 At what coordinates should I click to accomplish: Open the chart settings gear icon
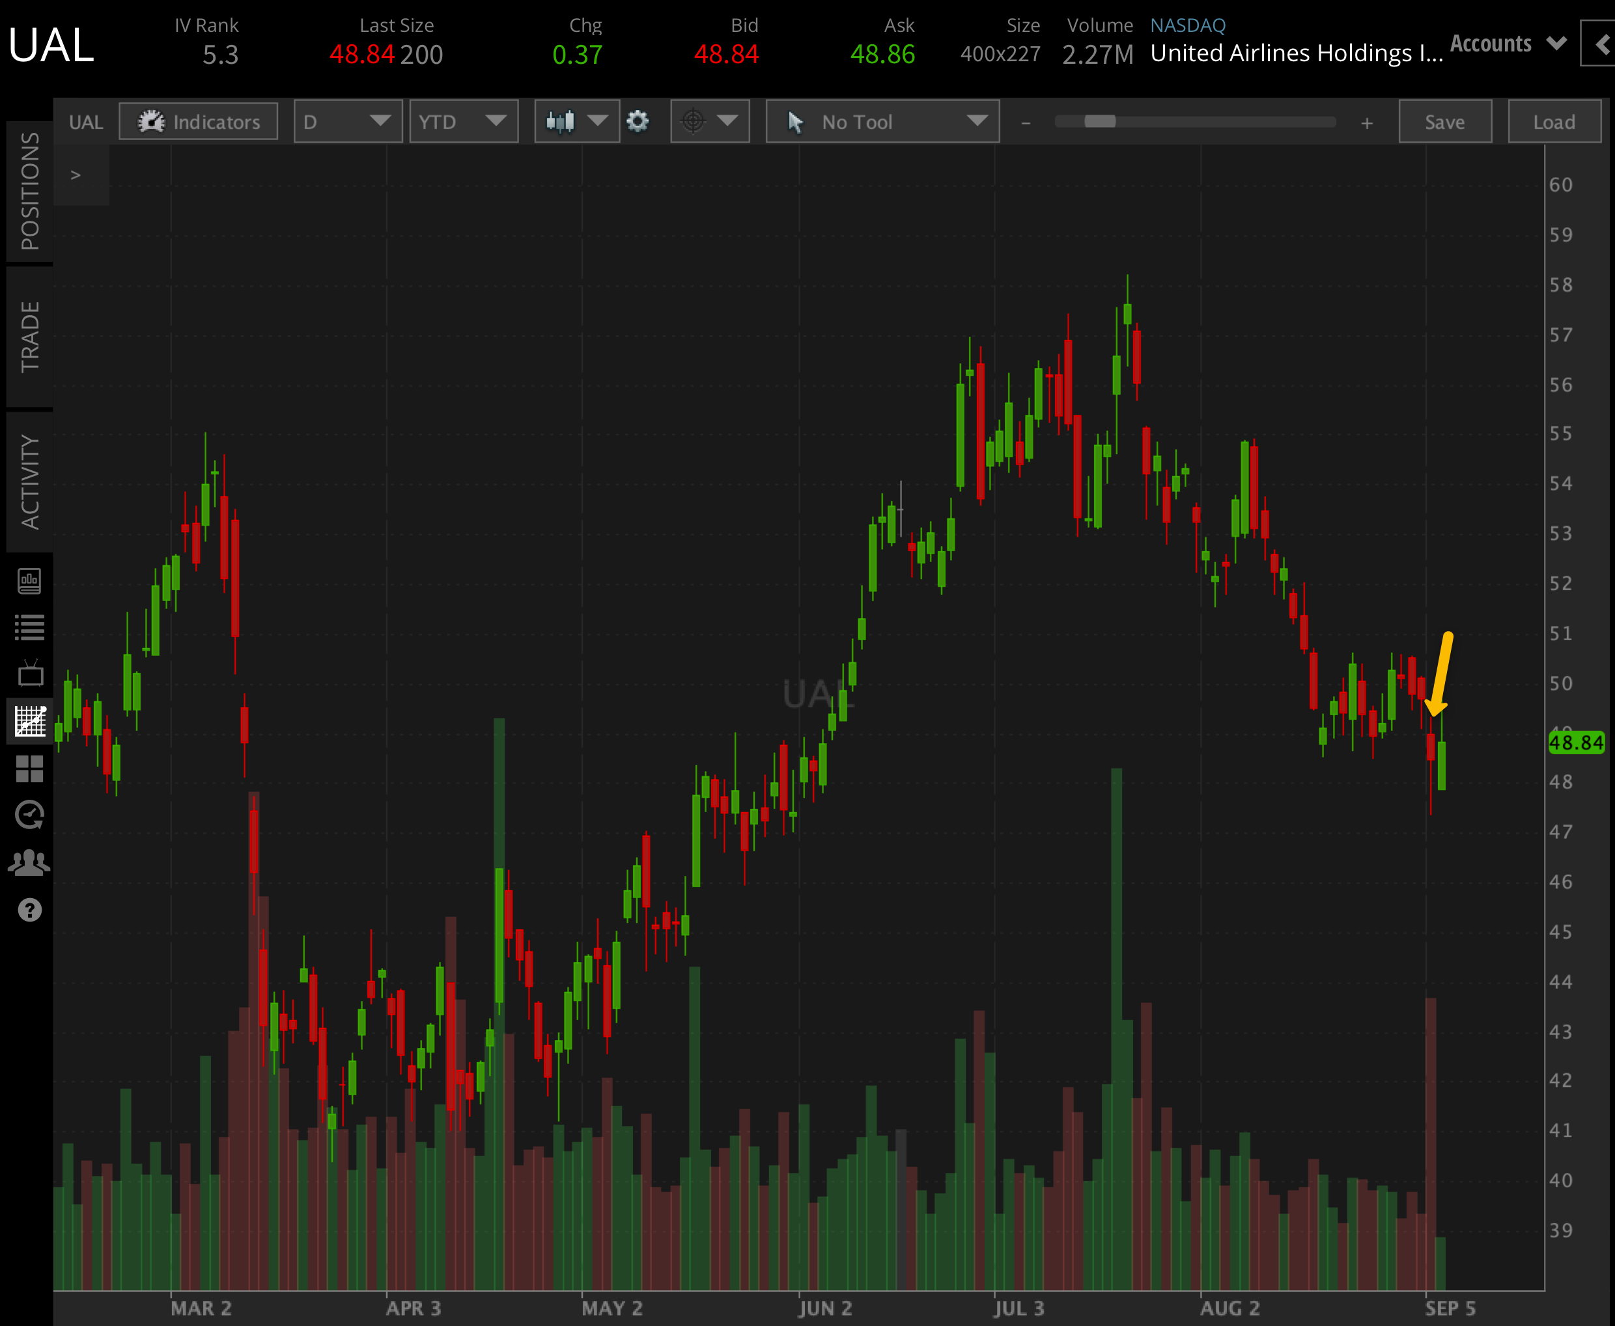[638, 120]
